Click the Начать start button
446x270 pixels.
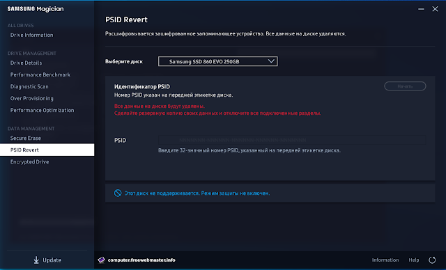tap(405, 86)
